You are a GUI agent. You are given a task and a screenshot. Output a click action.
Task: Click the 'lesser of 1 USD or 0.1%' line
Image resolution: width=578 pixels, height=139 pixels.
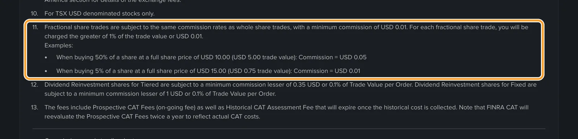160,94
